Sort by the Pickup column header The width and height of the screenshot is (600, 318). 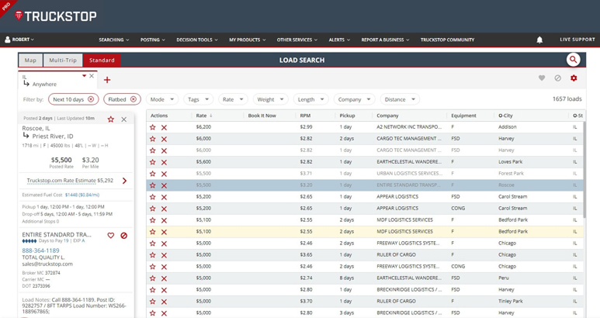point(347,116)
